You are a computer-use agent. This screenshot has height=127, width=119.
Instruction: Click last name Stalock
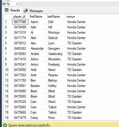pyautogui.click(x=53, y=38)
